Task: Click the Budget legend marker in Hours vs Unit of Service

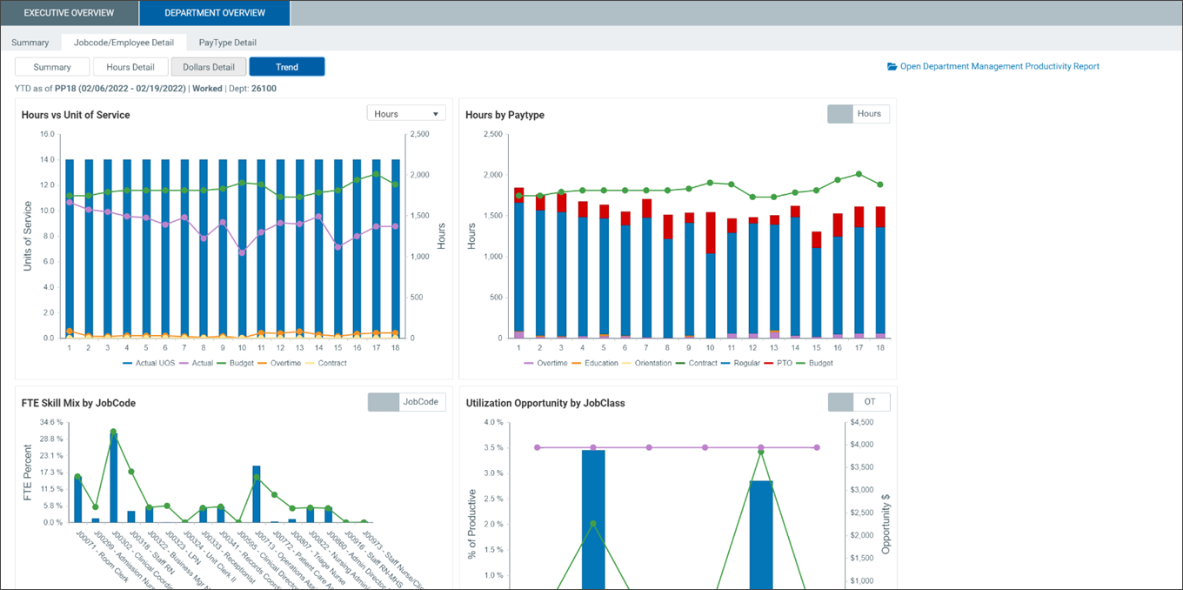Action: [x=223, y=363]
